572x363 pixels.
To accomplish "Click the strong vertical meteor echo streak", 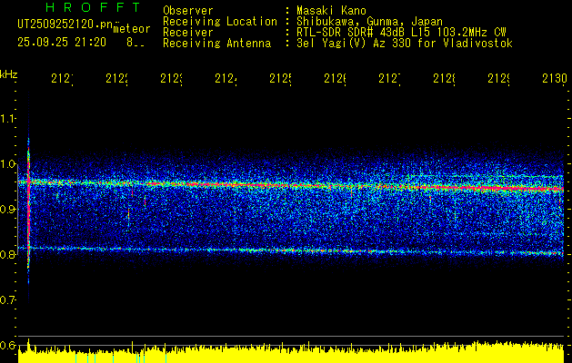I will (28, 208).
